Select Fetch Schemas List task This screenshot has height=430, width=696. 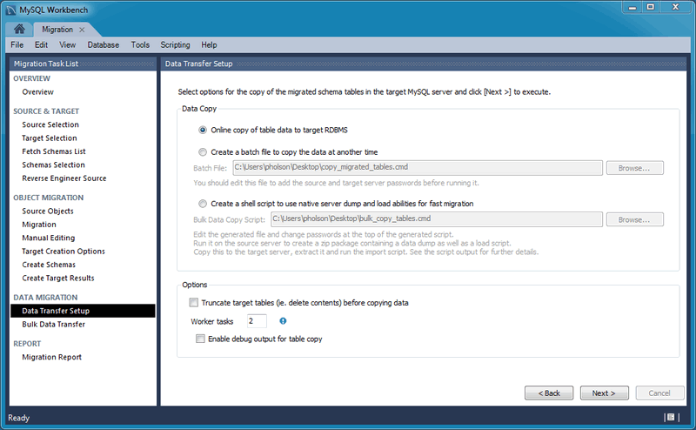point(54,151)
